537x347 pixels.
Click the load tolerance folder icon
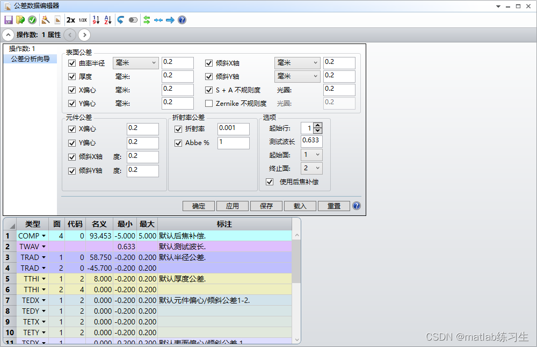point(20,20)
